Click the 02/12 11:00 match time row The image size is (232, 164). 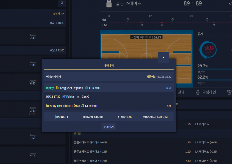(x=33, y=51)
